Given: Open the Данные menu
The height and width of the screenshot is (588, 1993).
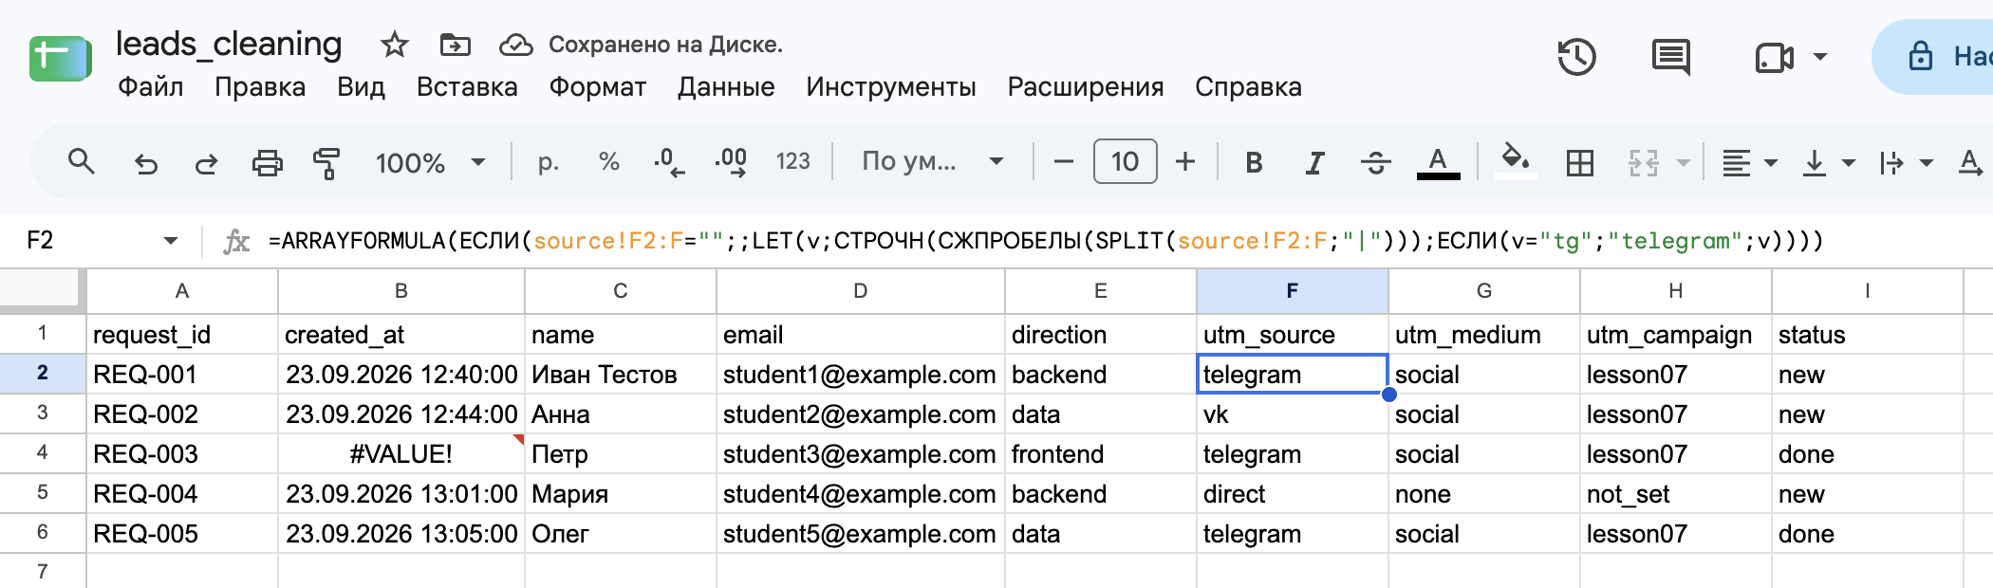Looking at the screenshot, I should click(726, 87).
